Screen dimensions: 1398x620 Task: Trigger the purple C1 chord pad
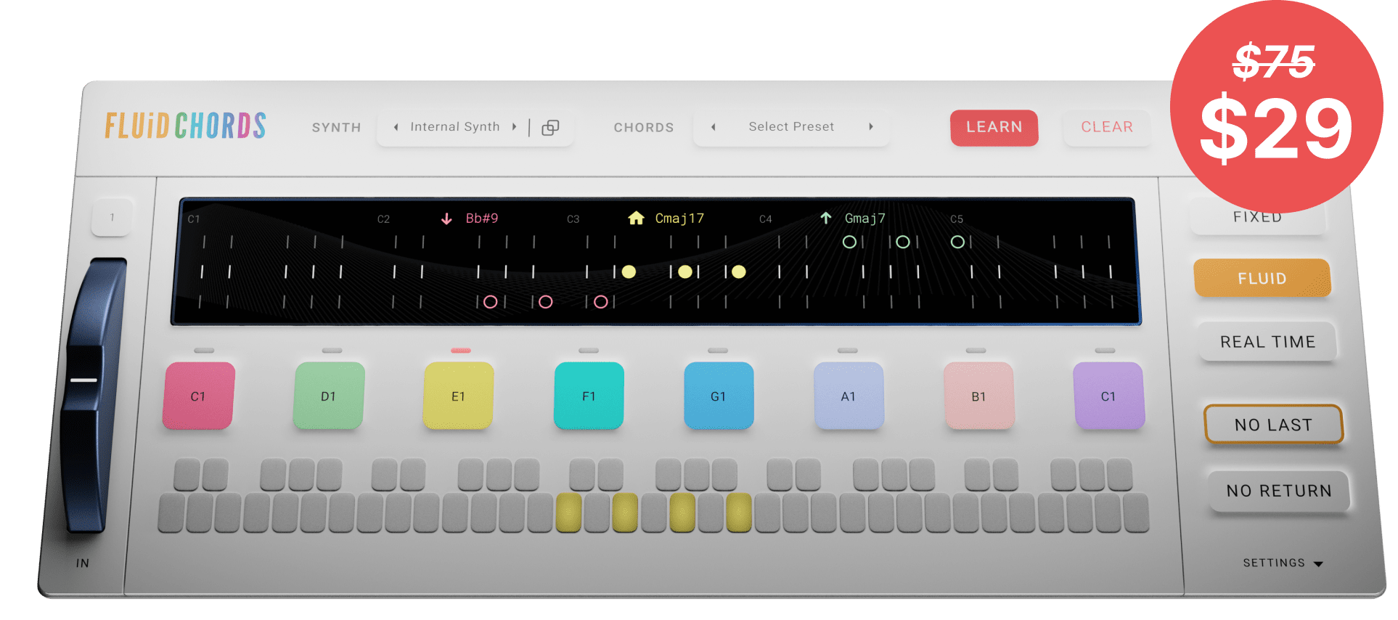pyautogui.click(x=1108, y=396)
